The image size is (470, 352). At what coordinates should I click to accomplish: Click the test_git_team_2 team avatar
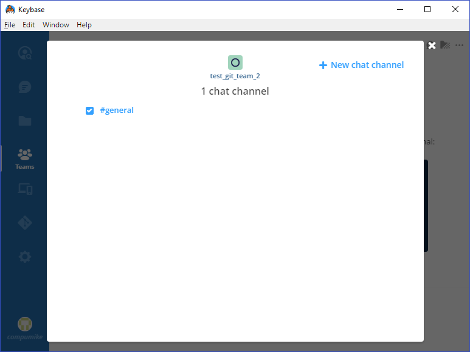click(235, 63)
